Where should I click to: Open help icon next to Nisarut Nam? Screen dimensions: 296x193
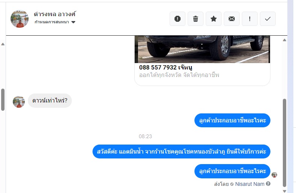click(x=268, y=184)
